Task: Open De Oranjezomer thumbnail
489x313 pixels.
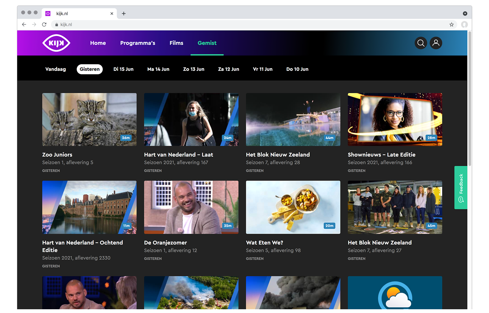Action: coord(191,207)
